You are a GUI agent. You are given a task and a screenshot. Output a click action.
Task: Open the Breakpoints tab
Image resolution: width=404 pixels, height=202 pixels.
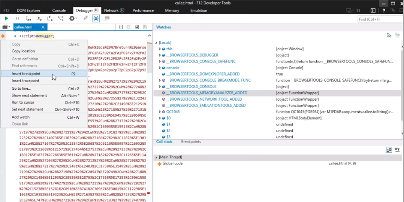(191, 142)
